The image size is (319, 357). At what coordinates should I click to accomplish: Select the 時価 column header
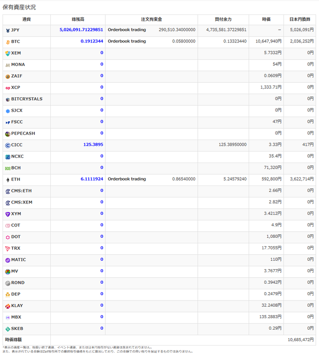click(266, 19)
